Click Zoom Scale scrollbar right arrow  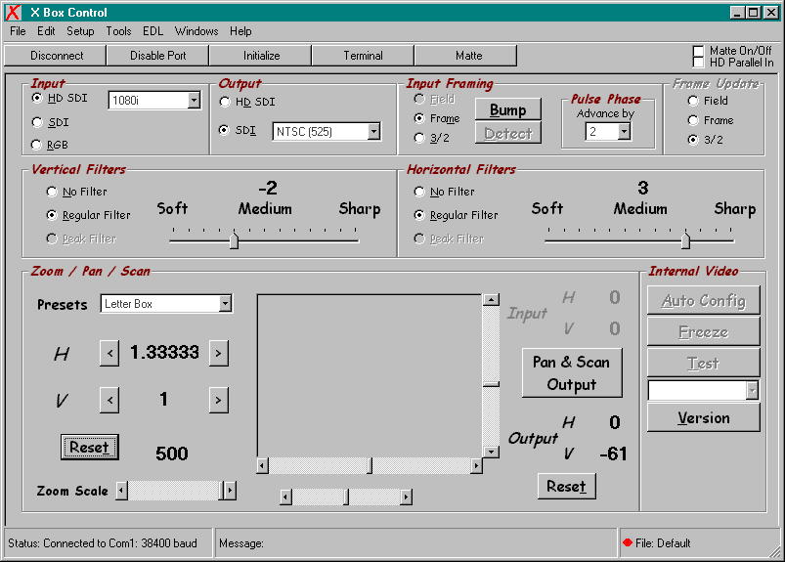(x=229, y=491)
